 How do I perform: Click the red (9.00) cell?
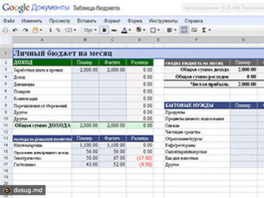140,165
